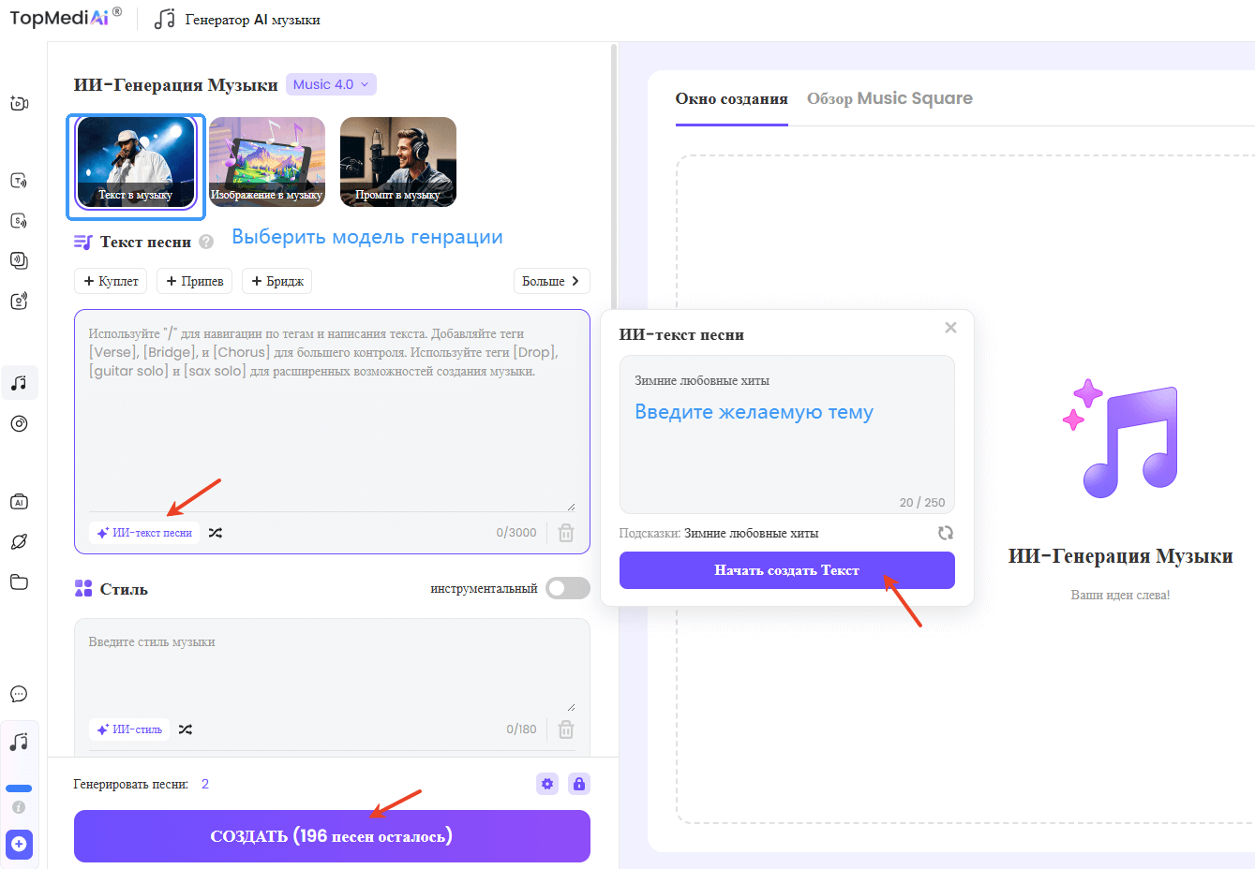Click the Начать создать Текст button

click(x=787, y=570)
